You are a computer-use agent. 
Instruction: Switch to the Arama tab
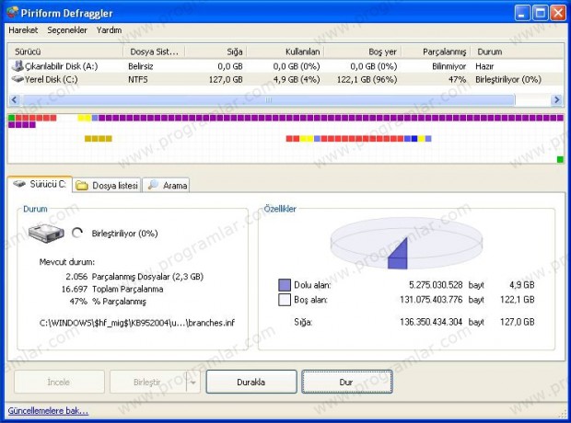click(166, 186)
